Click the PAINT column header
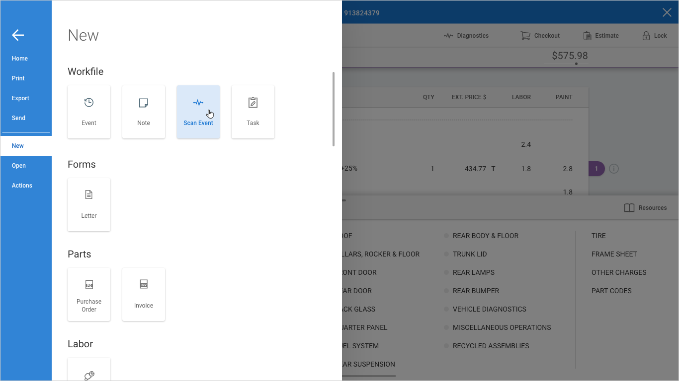This screenshot has height=381, width=679. pyautogui.click(x=564, y=97)
